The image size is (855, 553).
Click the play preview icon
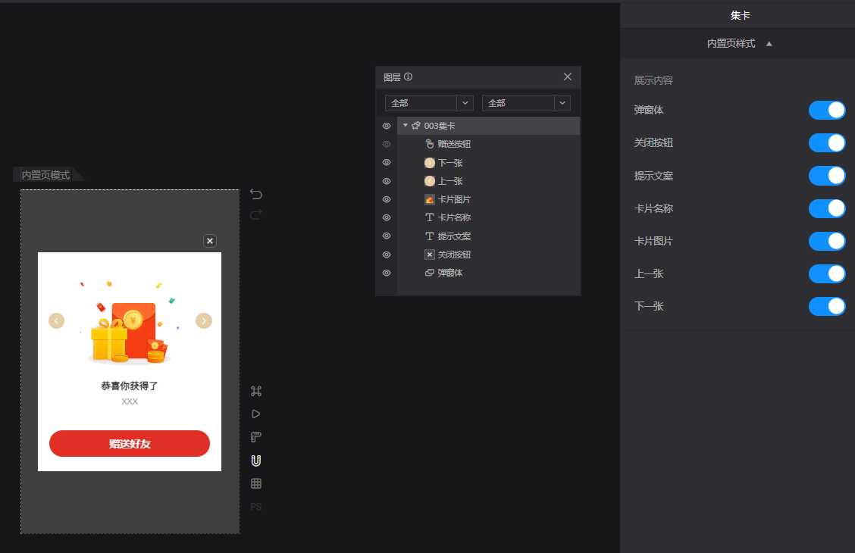(255, 414)
